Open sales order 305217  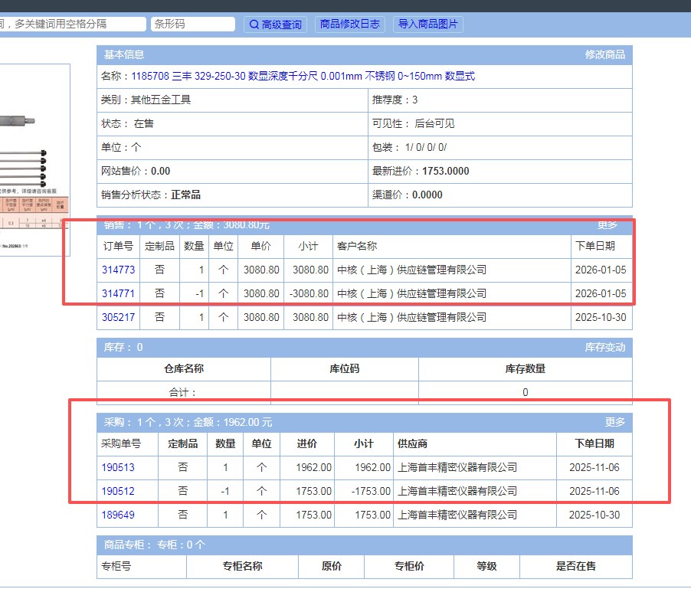coord(118,317)
